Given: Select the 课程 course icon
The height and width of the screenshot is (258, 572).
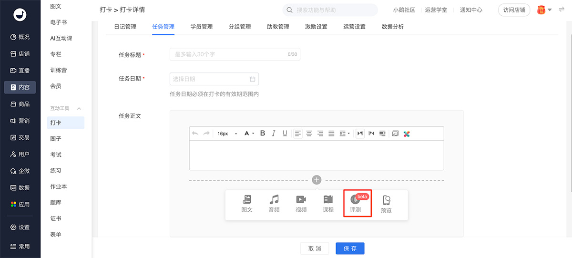Looking at the screenshot, I should (328, 203).
